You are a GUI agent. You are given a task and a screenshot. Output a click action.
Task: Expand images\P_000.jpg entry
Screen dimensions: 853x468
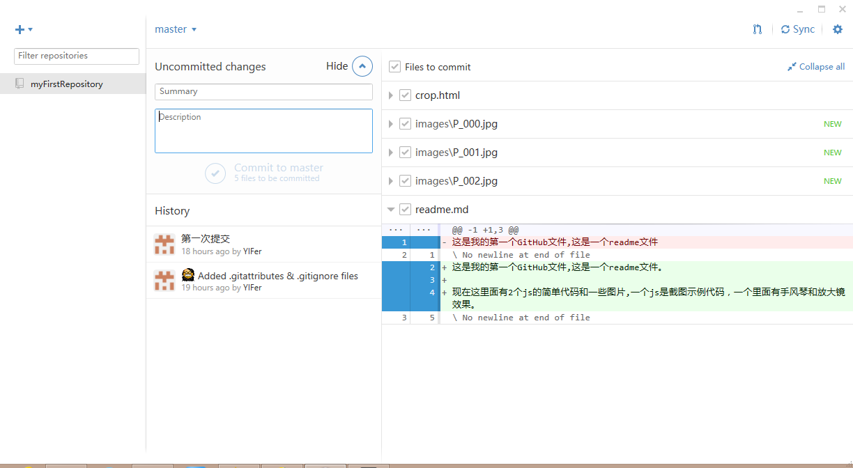click(391, 124)
